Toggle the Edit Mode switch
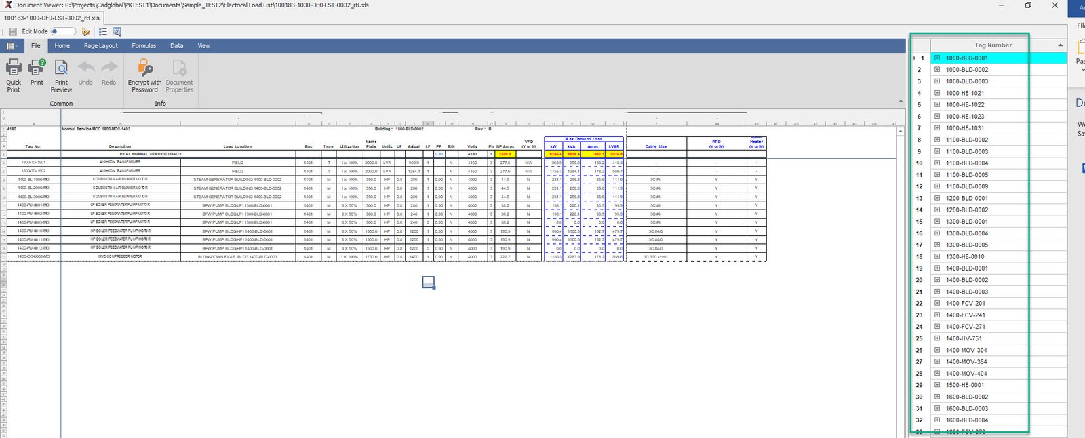The height and width of the screenshot is (438, 1085). [x=63, y=31]
